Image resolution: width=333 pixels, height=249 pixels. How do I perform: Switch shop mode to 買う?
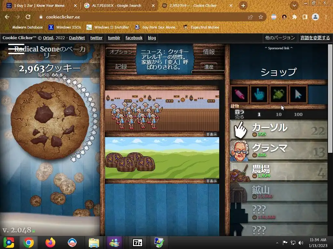[239, 112]
